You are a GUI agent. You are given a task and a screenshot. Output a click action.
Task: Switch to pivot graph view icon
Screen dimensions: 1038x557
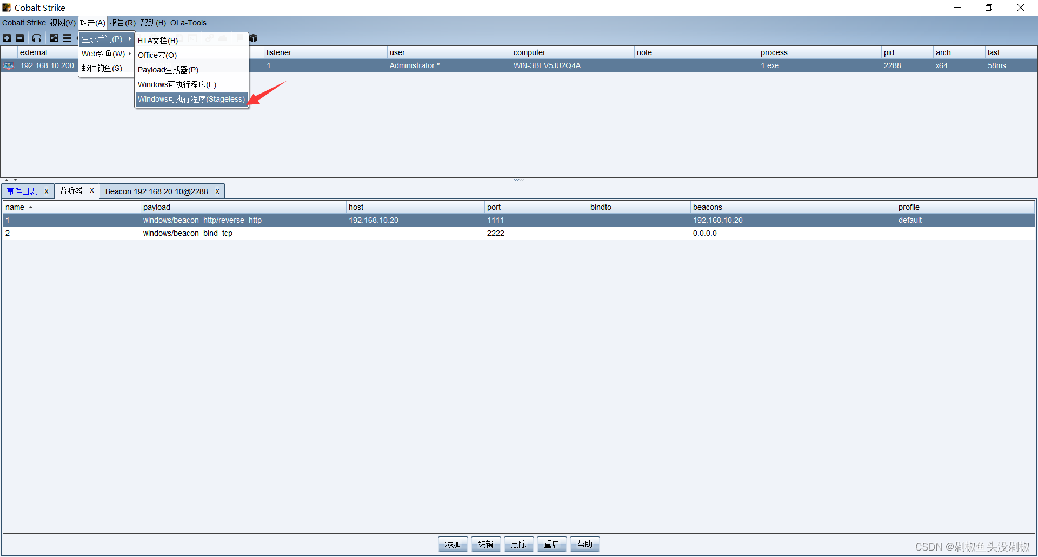[x=54, y=38]
